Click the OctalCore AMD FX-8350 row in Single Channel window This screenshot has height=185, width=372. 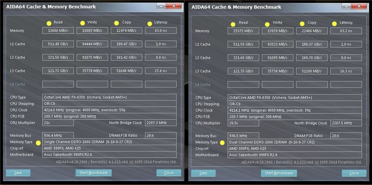coord(109,97)
